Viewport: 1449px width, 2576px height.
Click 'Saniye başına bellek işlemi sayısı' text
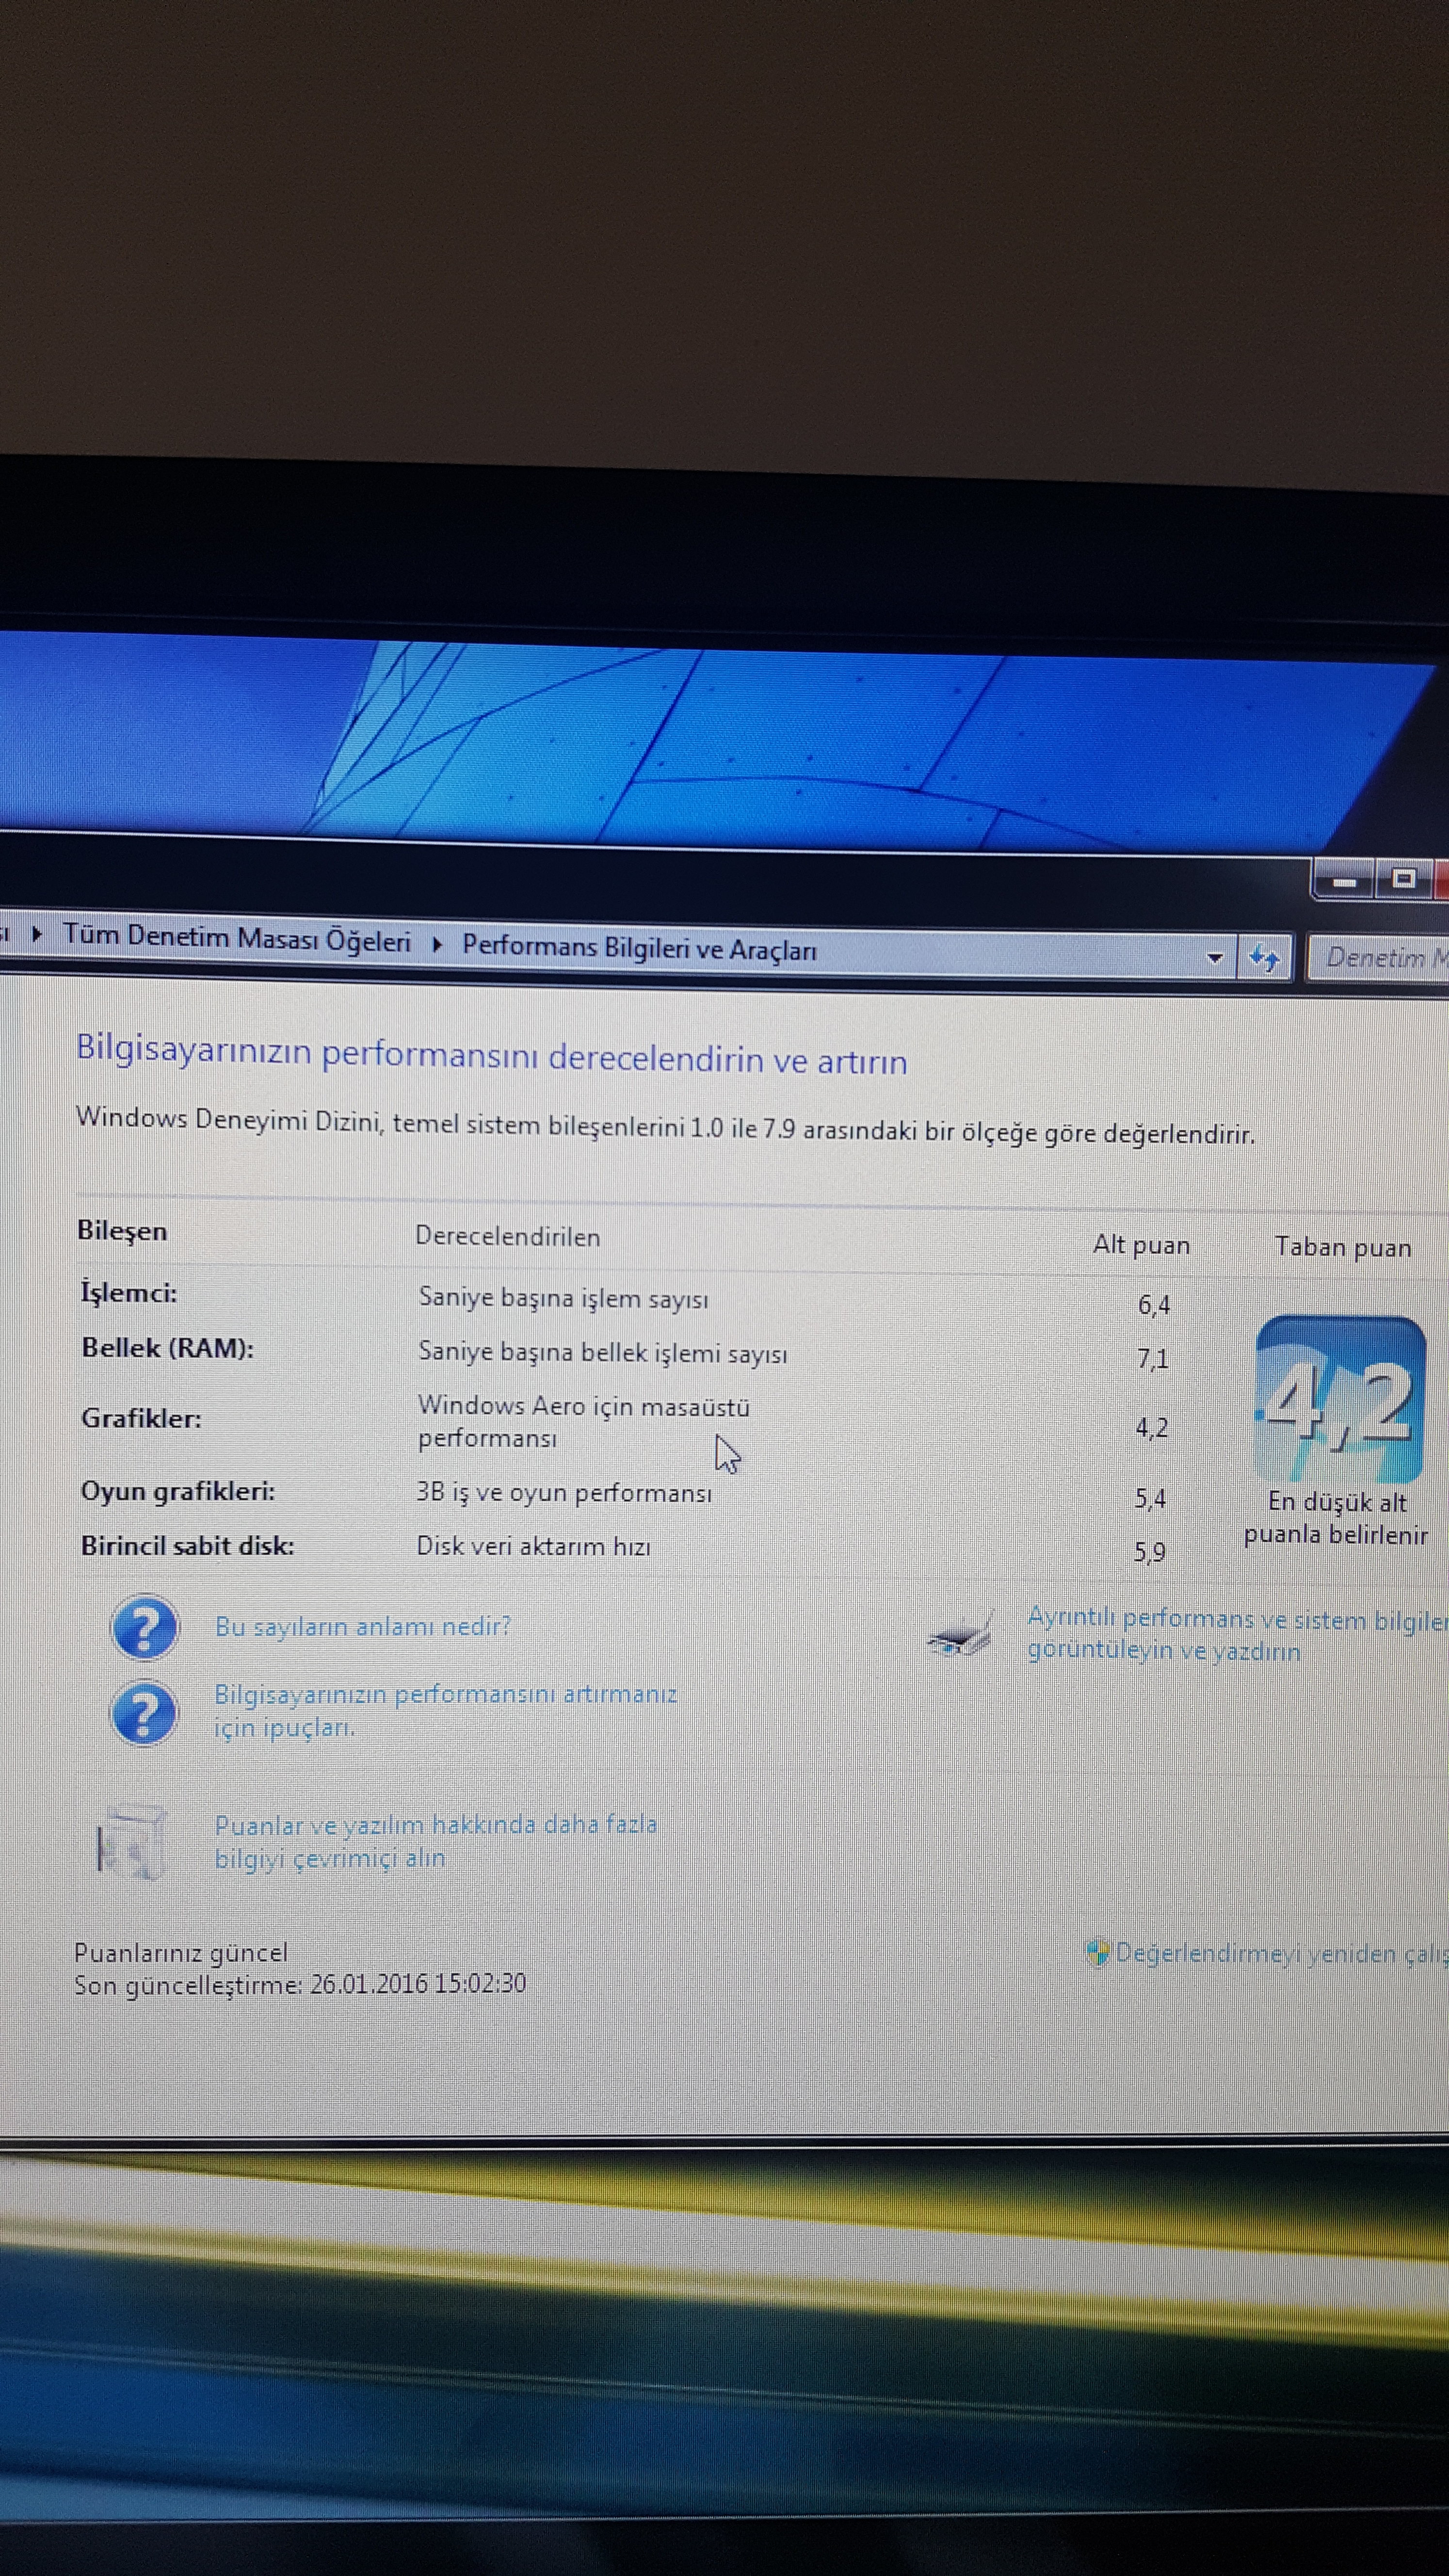tap(602, 1352)
